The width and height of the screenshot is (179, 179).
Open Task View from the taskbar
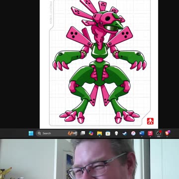(x=83, y=133)
